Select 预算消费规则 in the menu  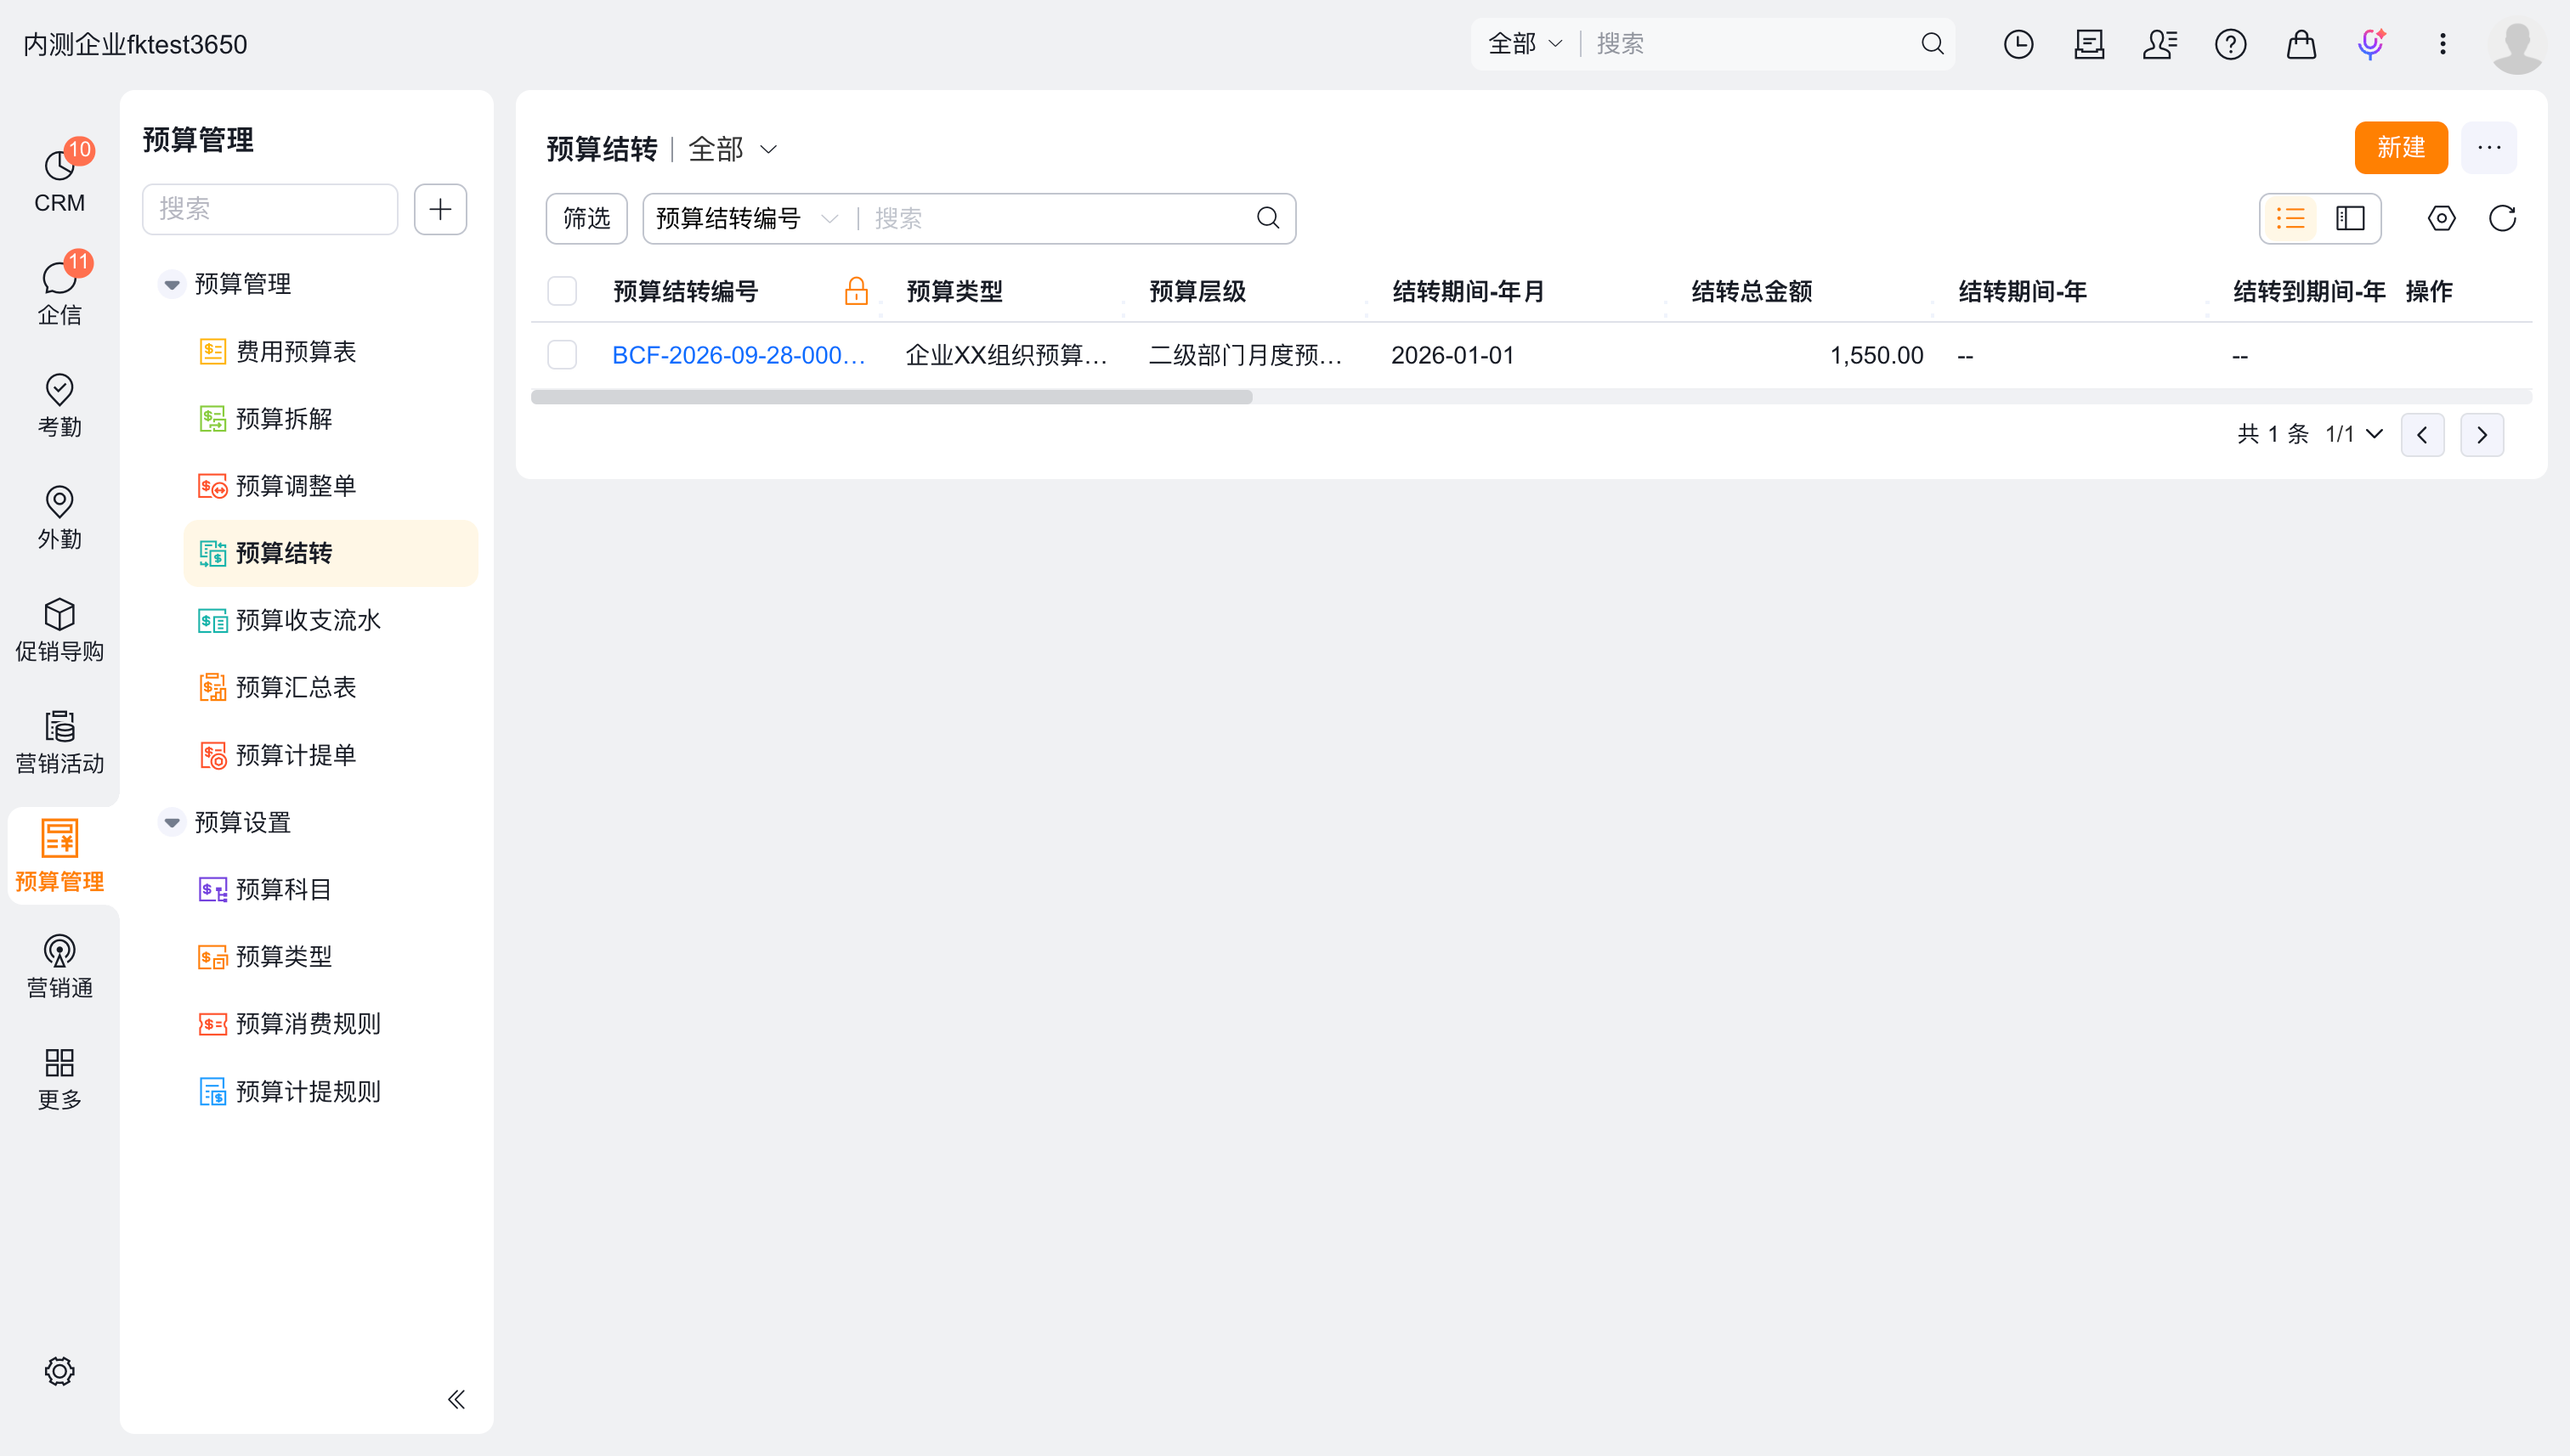[330, 1024]
